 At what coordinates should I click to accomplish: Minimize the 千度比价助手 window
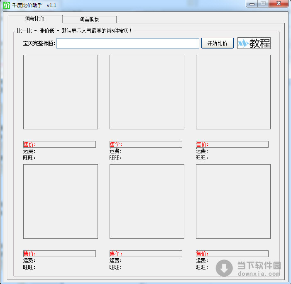point(252,4)
